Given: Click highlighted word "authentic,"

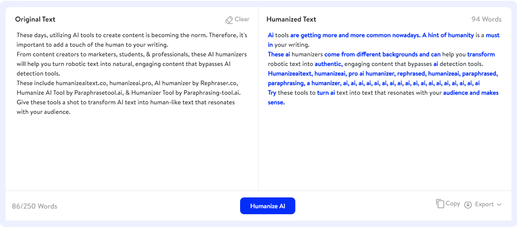Looking at the screenshot, I should click(329, 64).
